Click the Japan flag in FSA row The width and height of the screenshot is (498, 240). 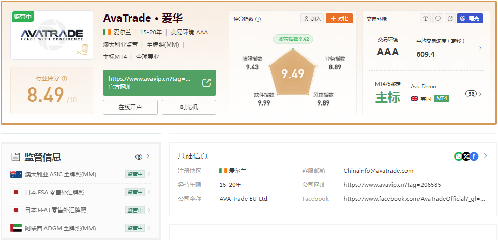click(x=16, y=192)
